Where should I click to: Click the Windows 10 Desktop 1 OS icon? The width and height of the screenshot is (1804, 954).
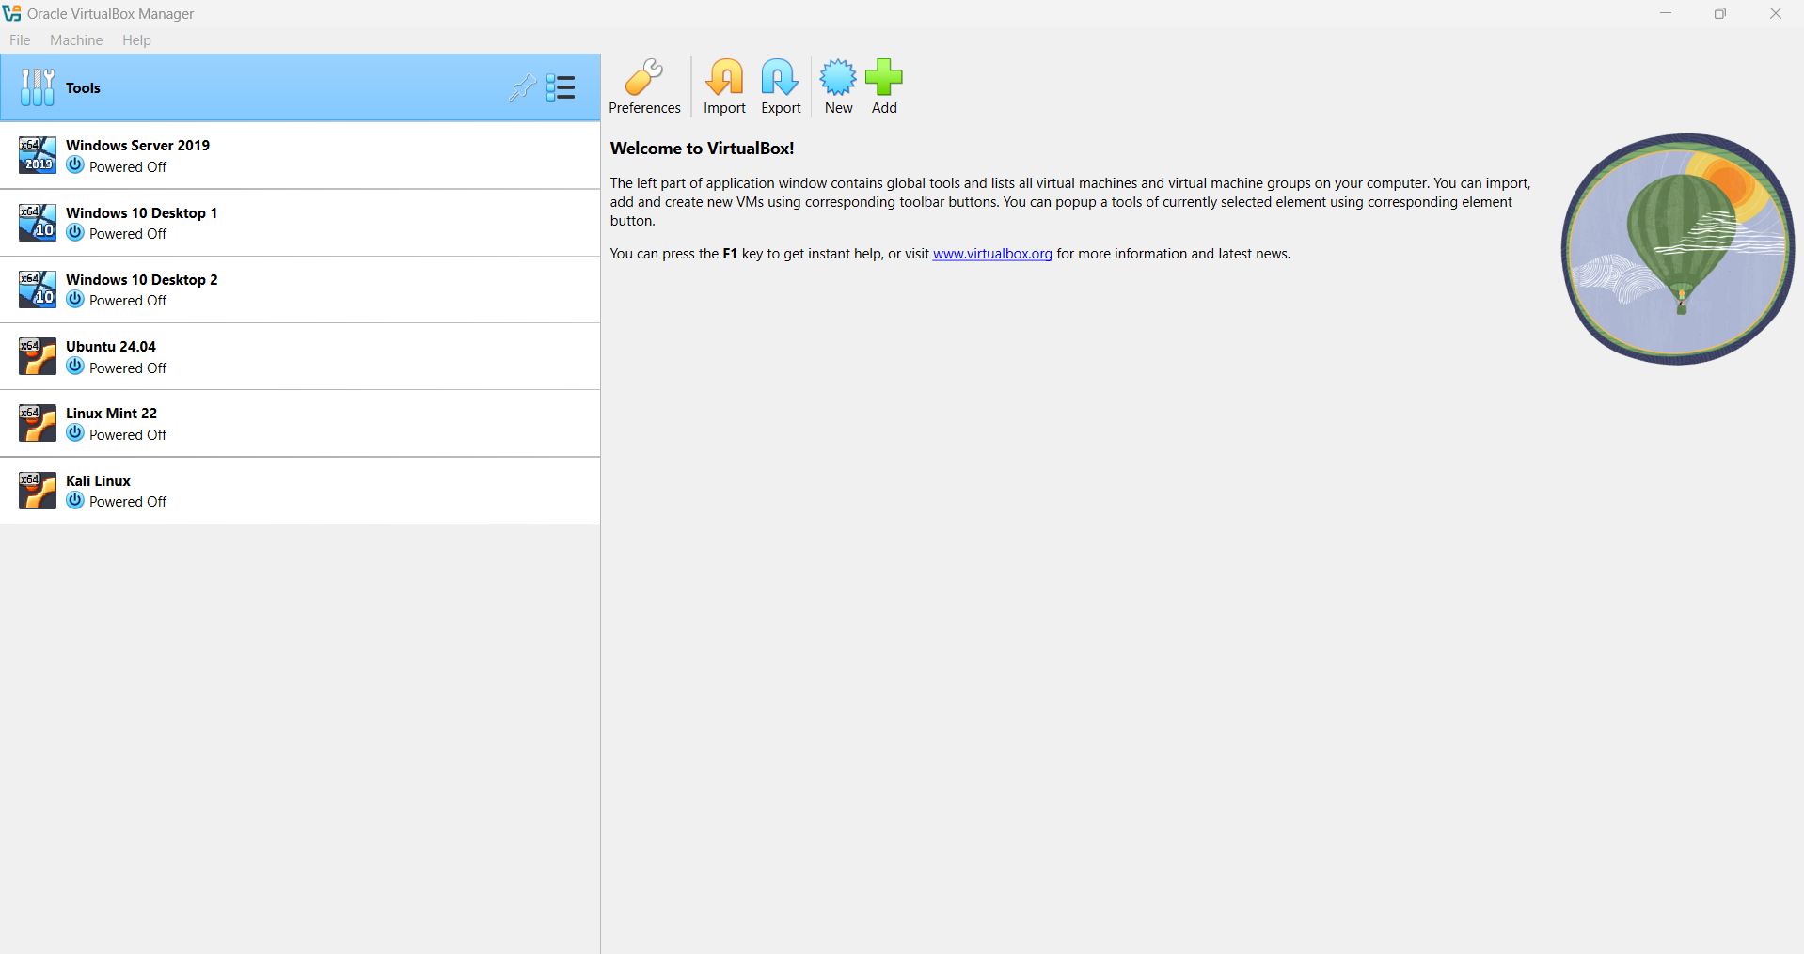coord(38,223)
